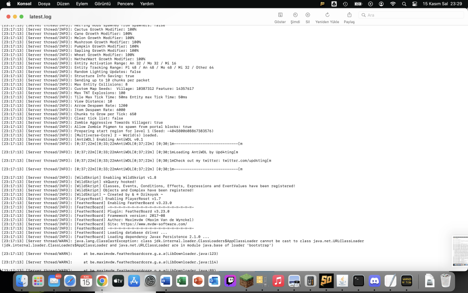This screenshot has height=293, width=468.
Task: Open Mail with 400 unread badge
Action: tap(54, 281)
